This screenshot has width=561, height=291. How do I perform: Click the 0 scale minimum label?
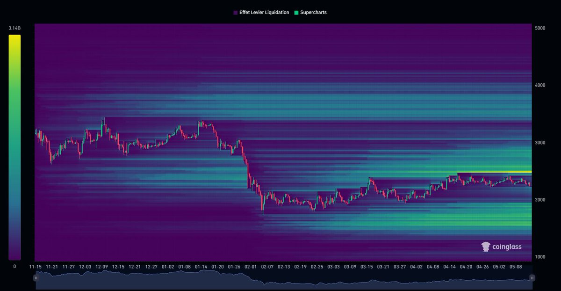tap(14, 266)
